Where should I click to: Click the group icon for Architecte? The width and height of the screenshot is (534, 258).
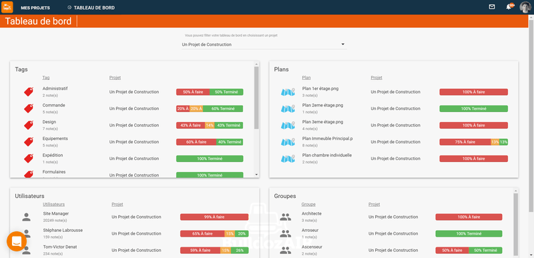coord(286,217)
